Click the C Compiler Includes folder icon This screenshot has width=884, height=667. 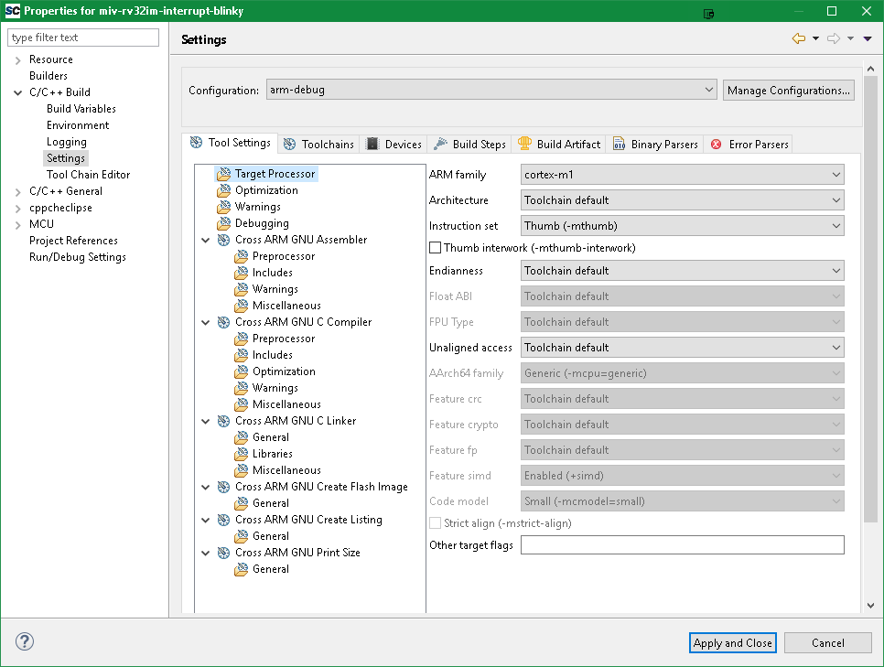[242, 355]
